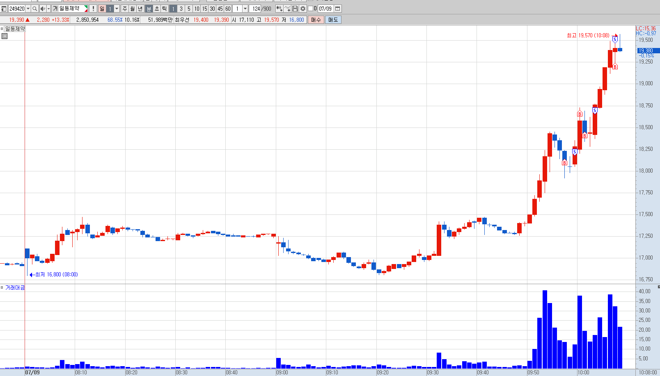Open chart settings gear icon
This screenshot has width=660, height=376.
pyautogui.click(x=303, y=9)
